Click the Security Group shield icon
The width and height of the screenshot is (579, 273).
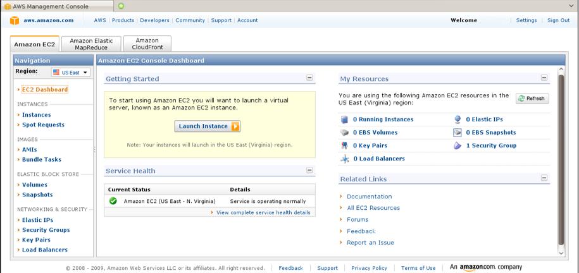(458, 145)
